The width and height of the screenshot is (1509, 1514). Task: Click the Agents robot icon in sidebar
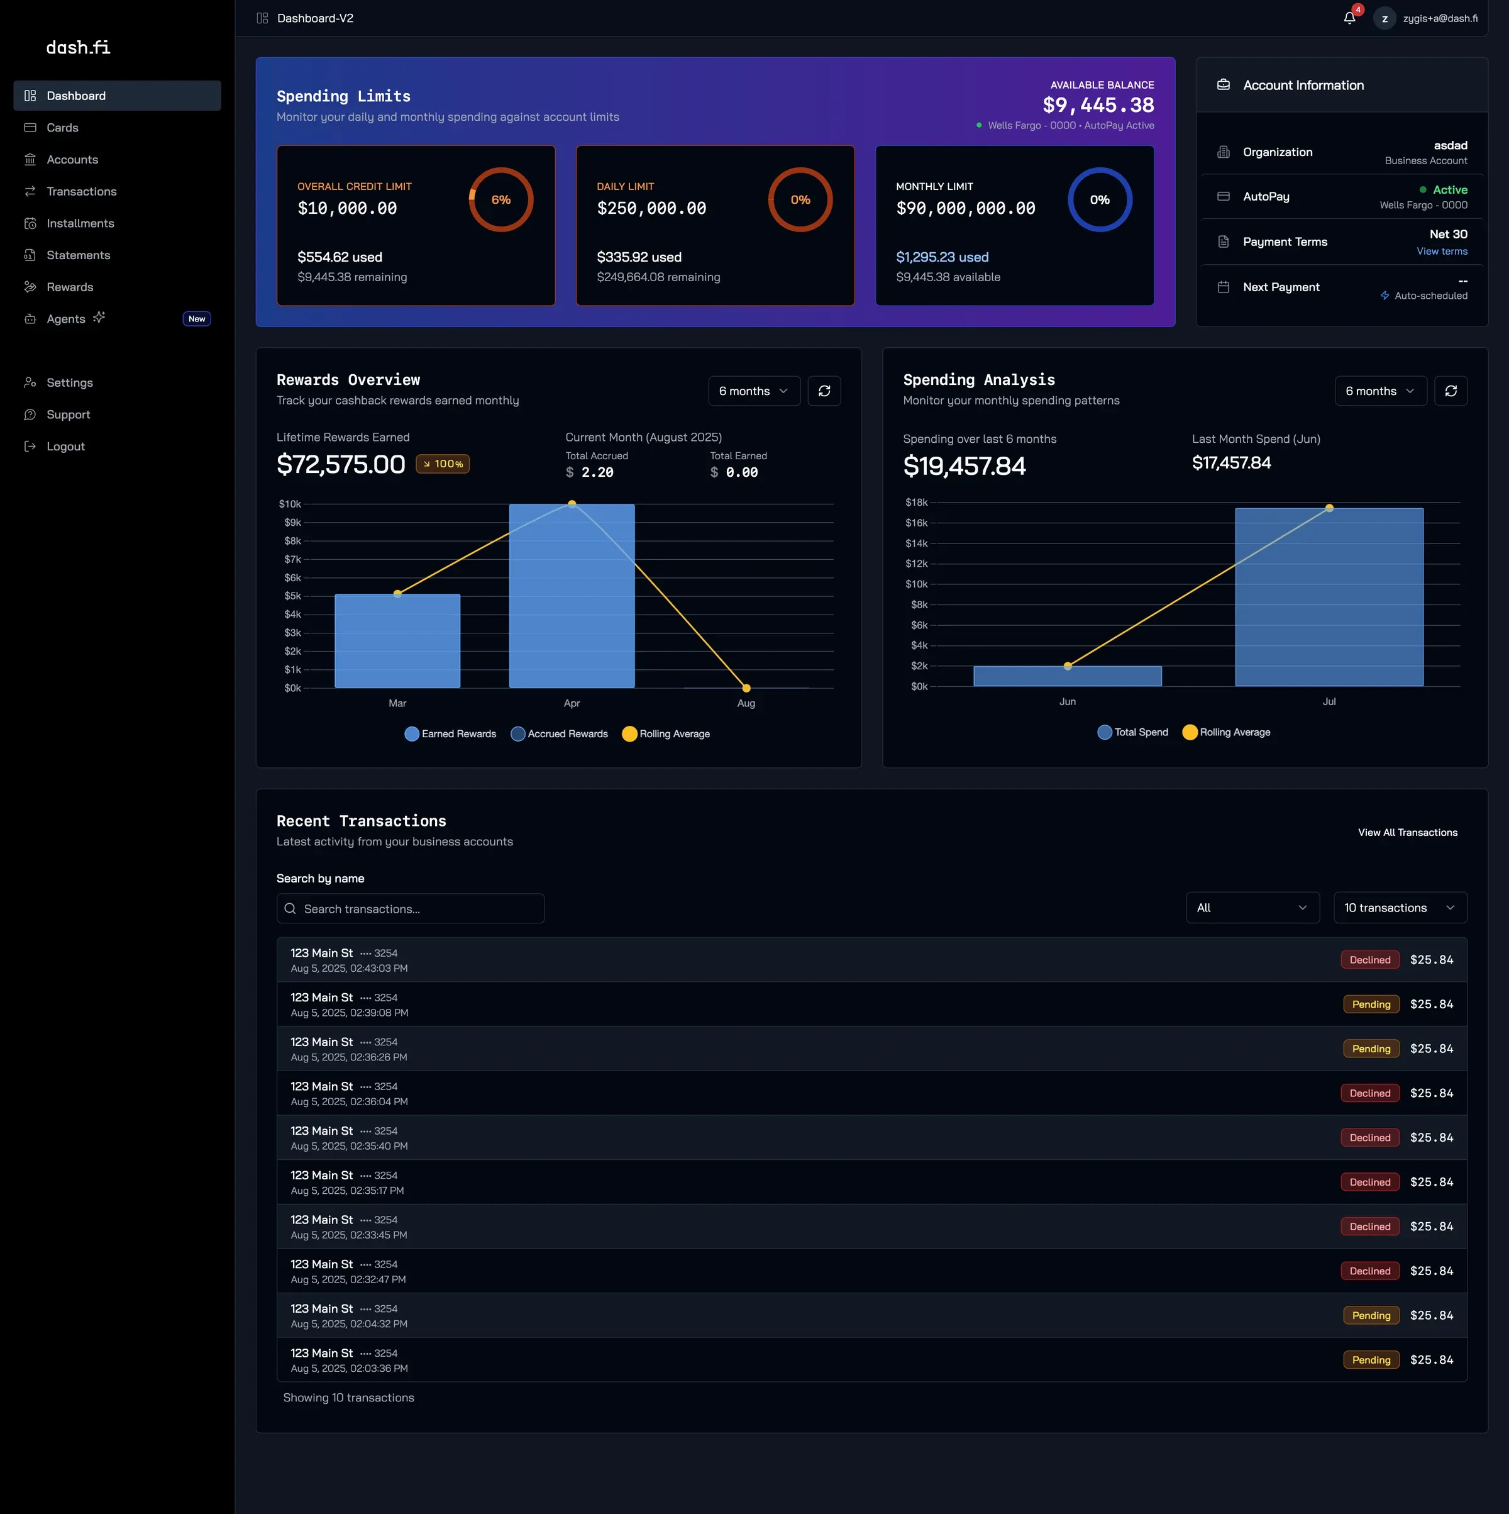[31, 319]
